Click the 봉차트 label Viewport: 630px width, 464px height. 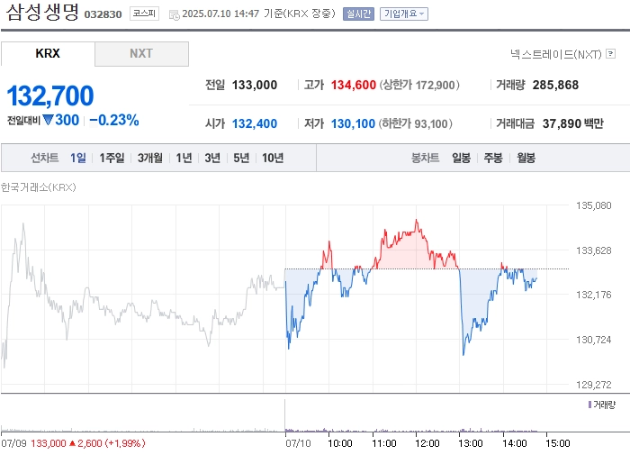pos(425,158)
